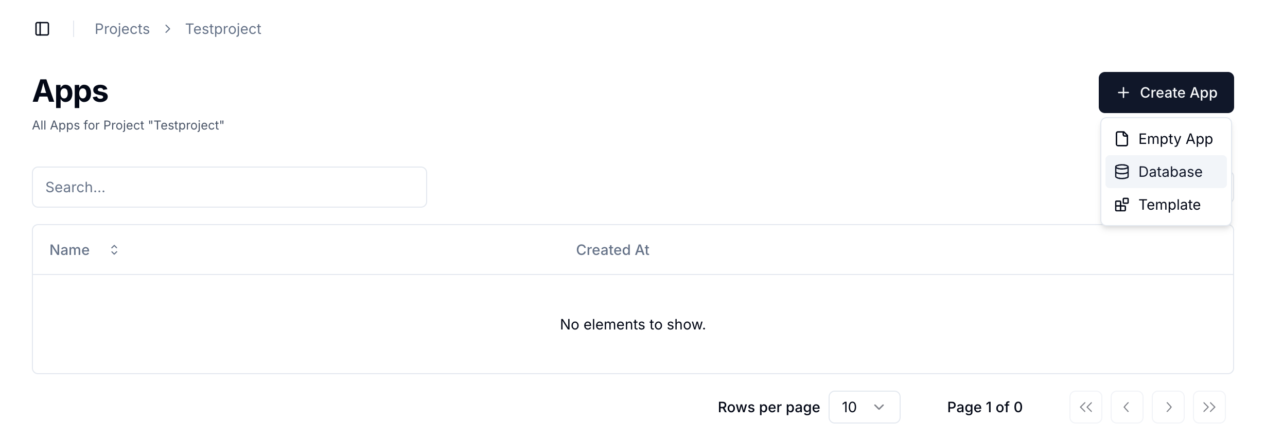Image resolution: width=1265 pixels, height=441 pixels.
Task: Toggle the sidebar panel icon
Action: tap(42, 29)
